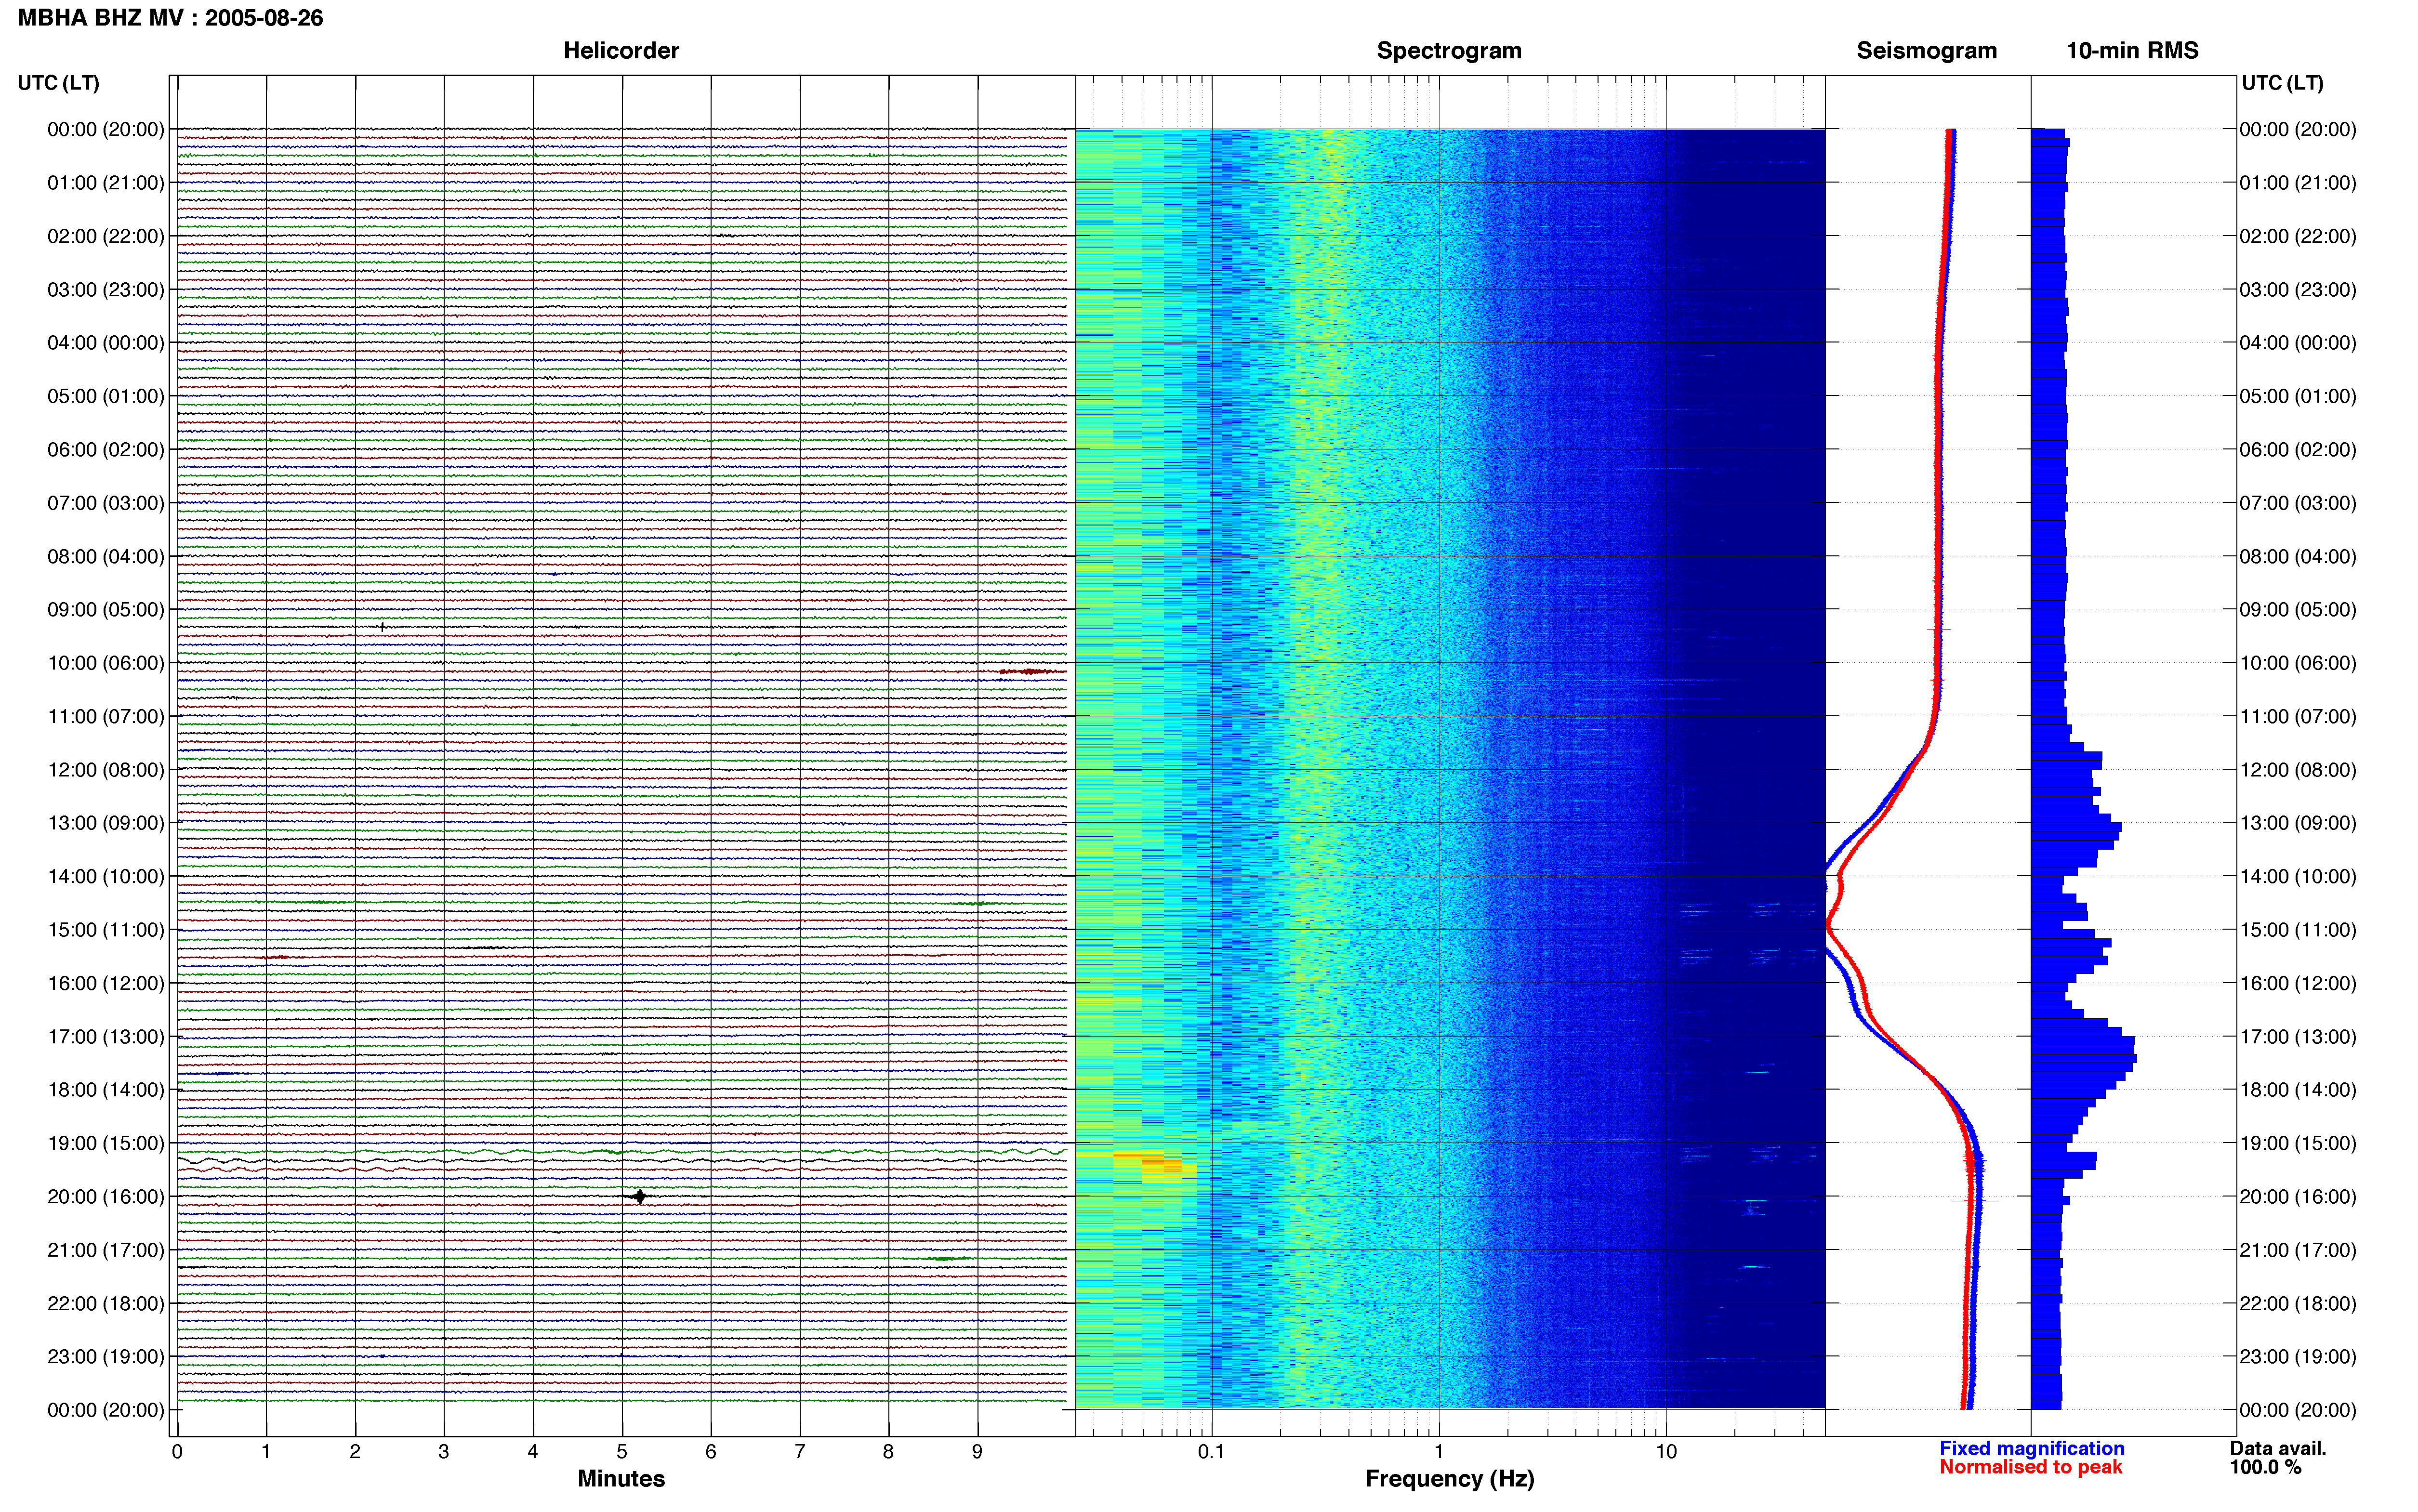Click the 'Data avail.' label
The height and width of the screenshot is (1512, 2418).
click(2278, 1449)
